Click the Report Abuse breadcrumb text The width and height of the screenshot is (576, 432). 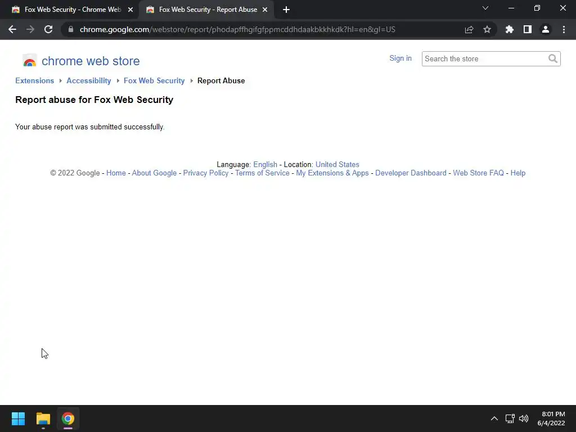coord(221,81)
